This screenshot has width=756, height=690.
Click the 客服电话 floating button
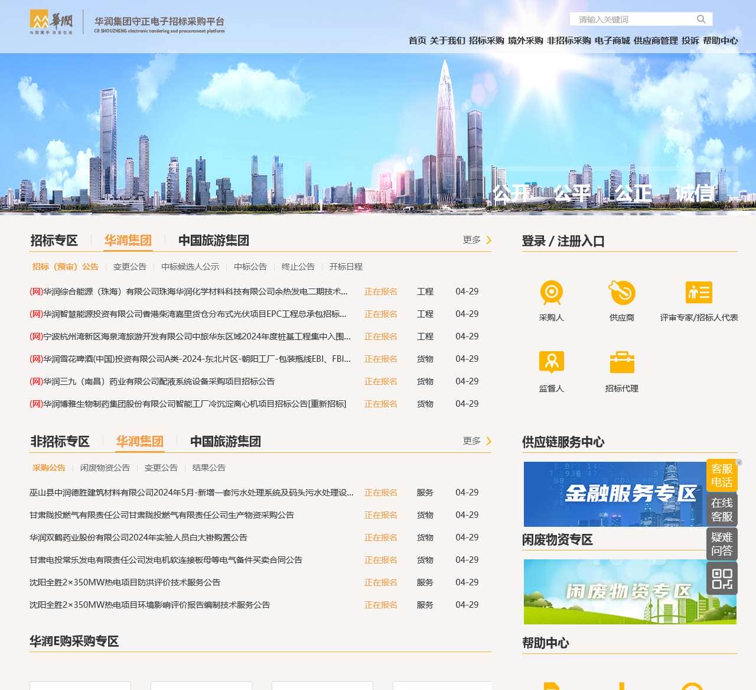[x=722, y=477]
